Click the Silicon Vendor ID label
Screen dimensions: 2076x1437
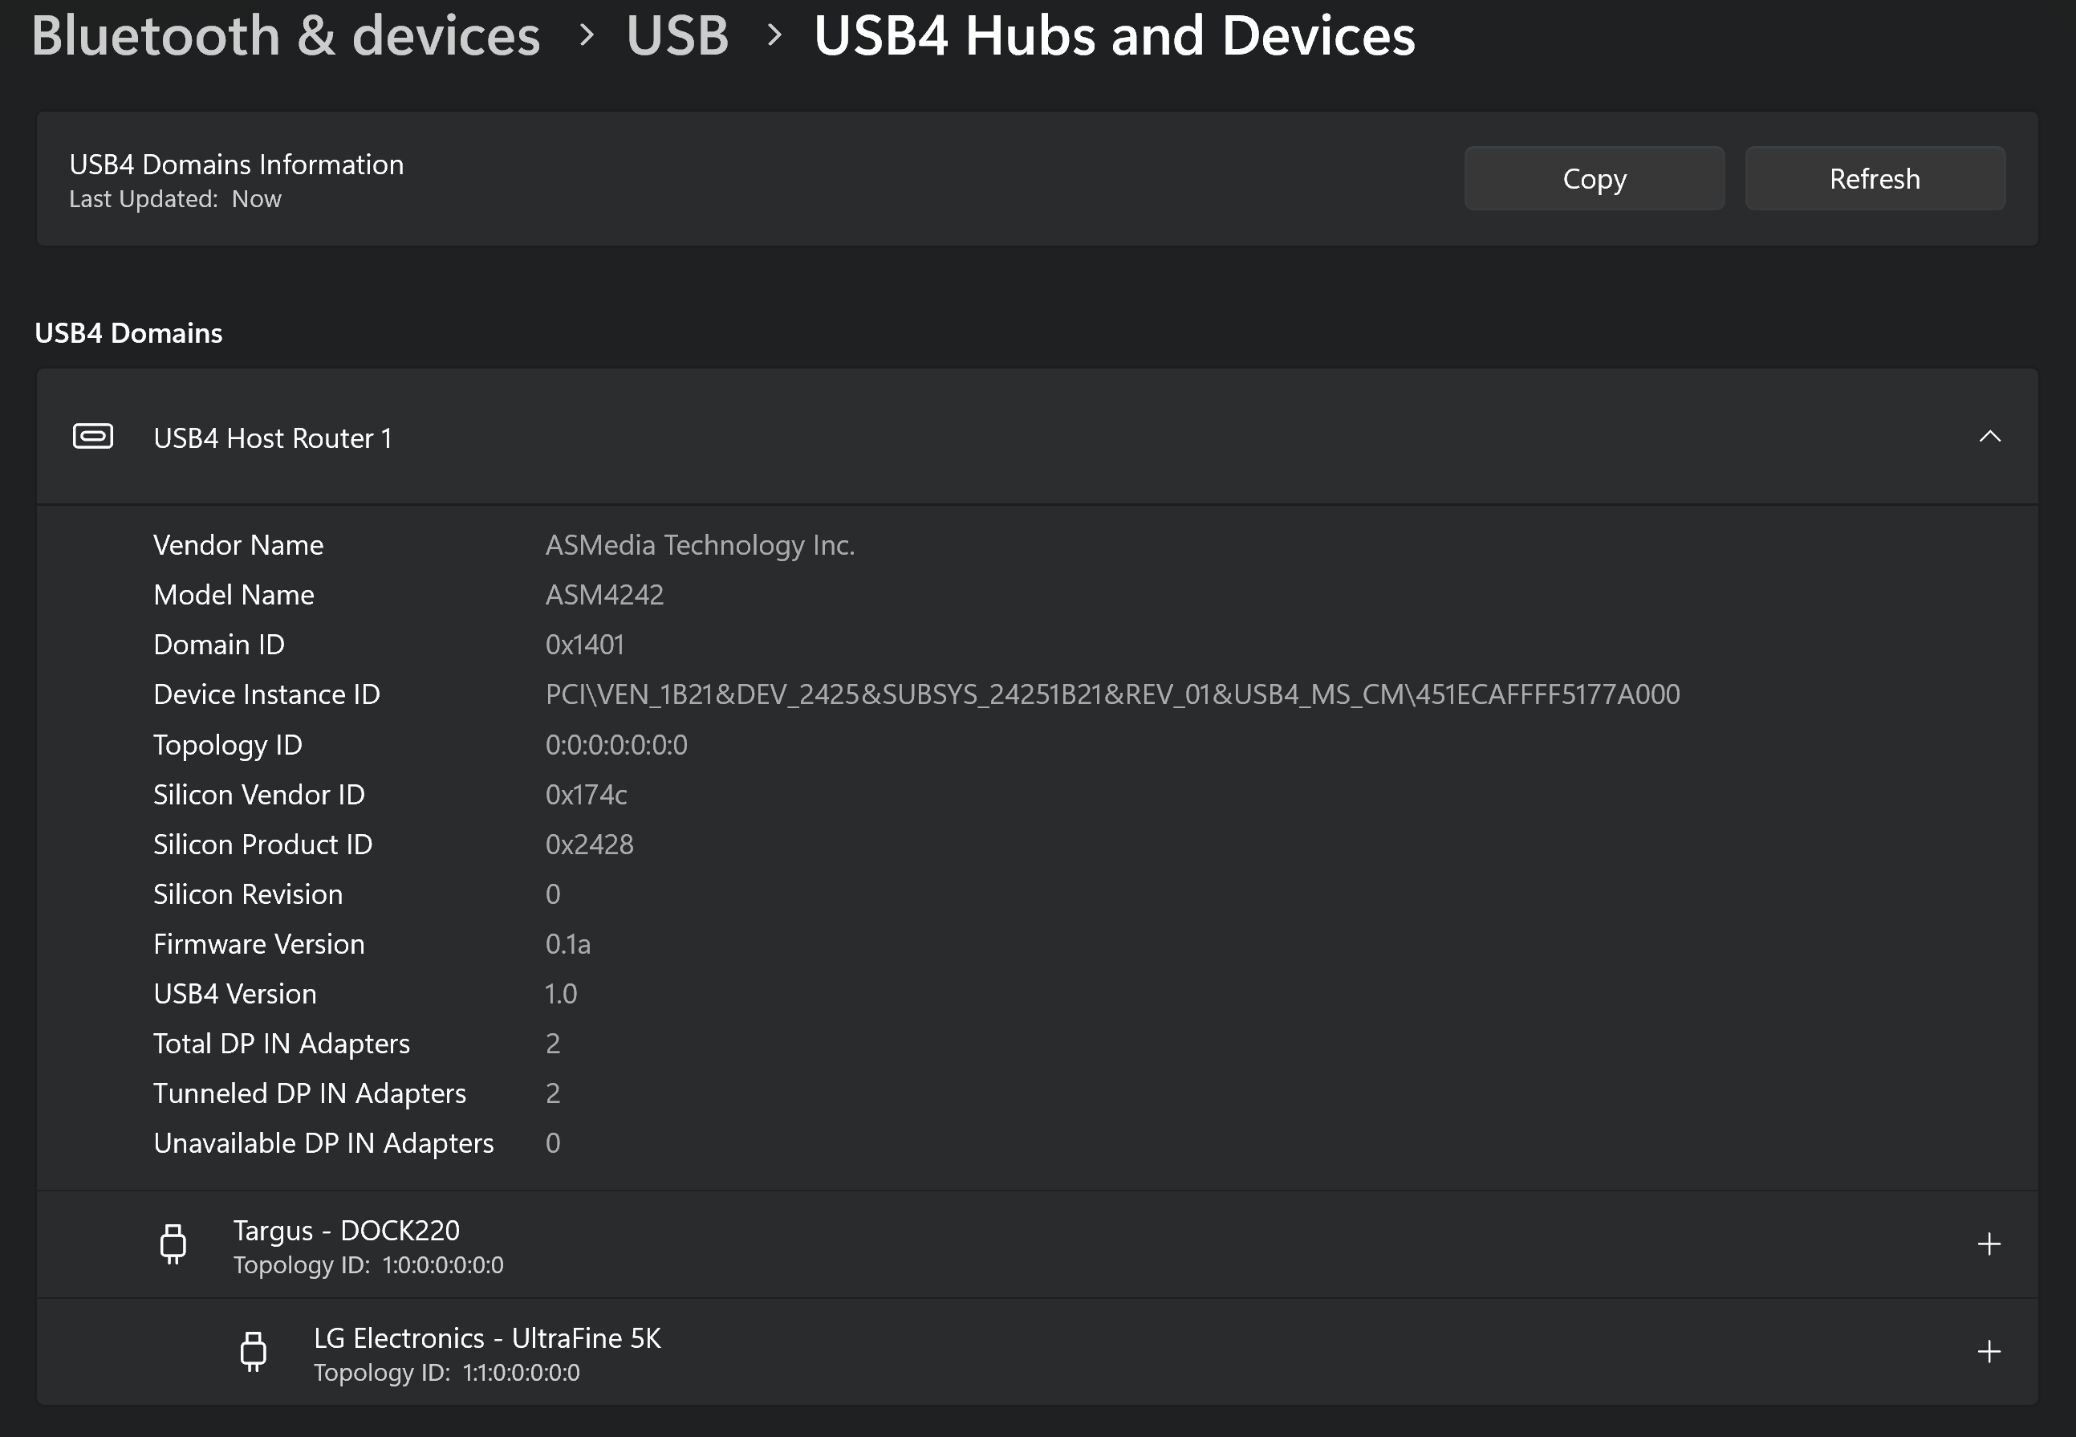(259, 795)
